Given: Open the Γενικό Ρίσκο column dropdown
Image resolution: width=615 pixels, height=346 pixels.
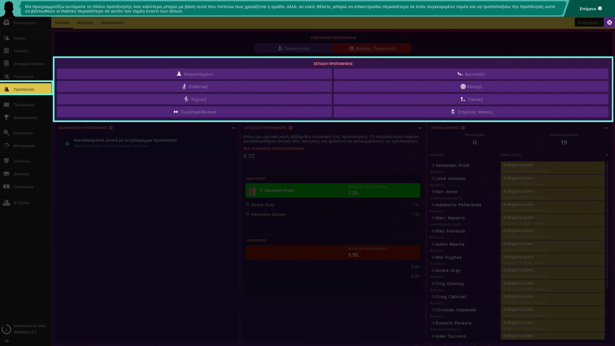Looking at the screenshot, I should 607,155.
